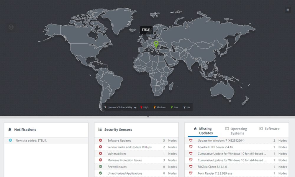The height and width of the screenshot is (177, 295).
Task: Click the Security Sensors list icon
Action: [100, 130]
